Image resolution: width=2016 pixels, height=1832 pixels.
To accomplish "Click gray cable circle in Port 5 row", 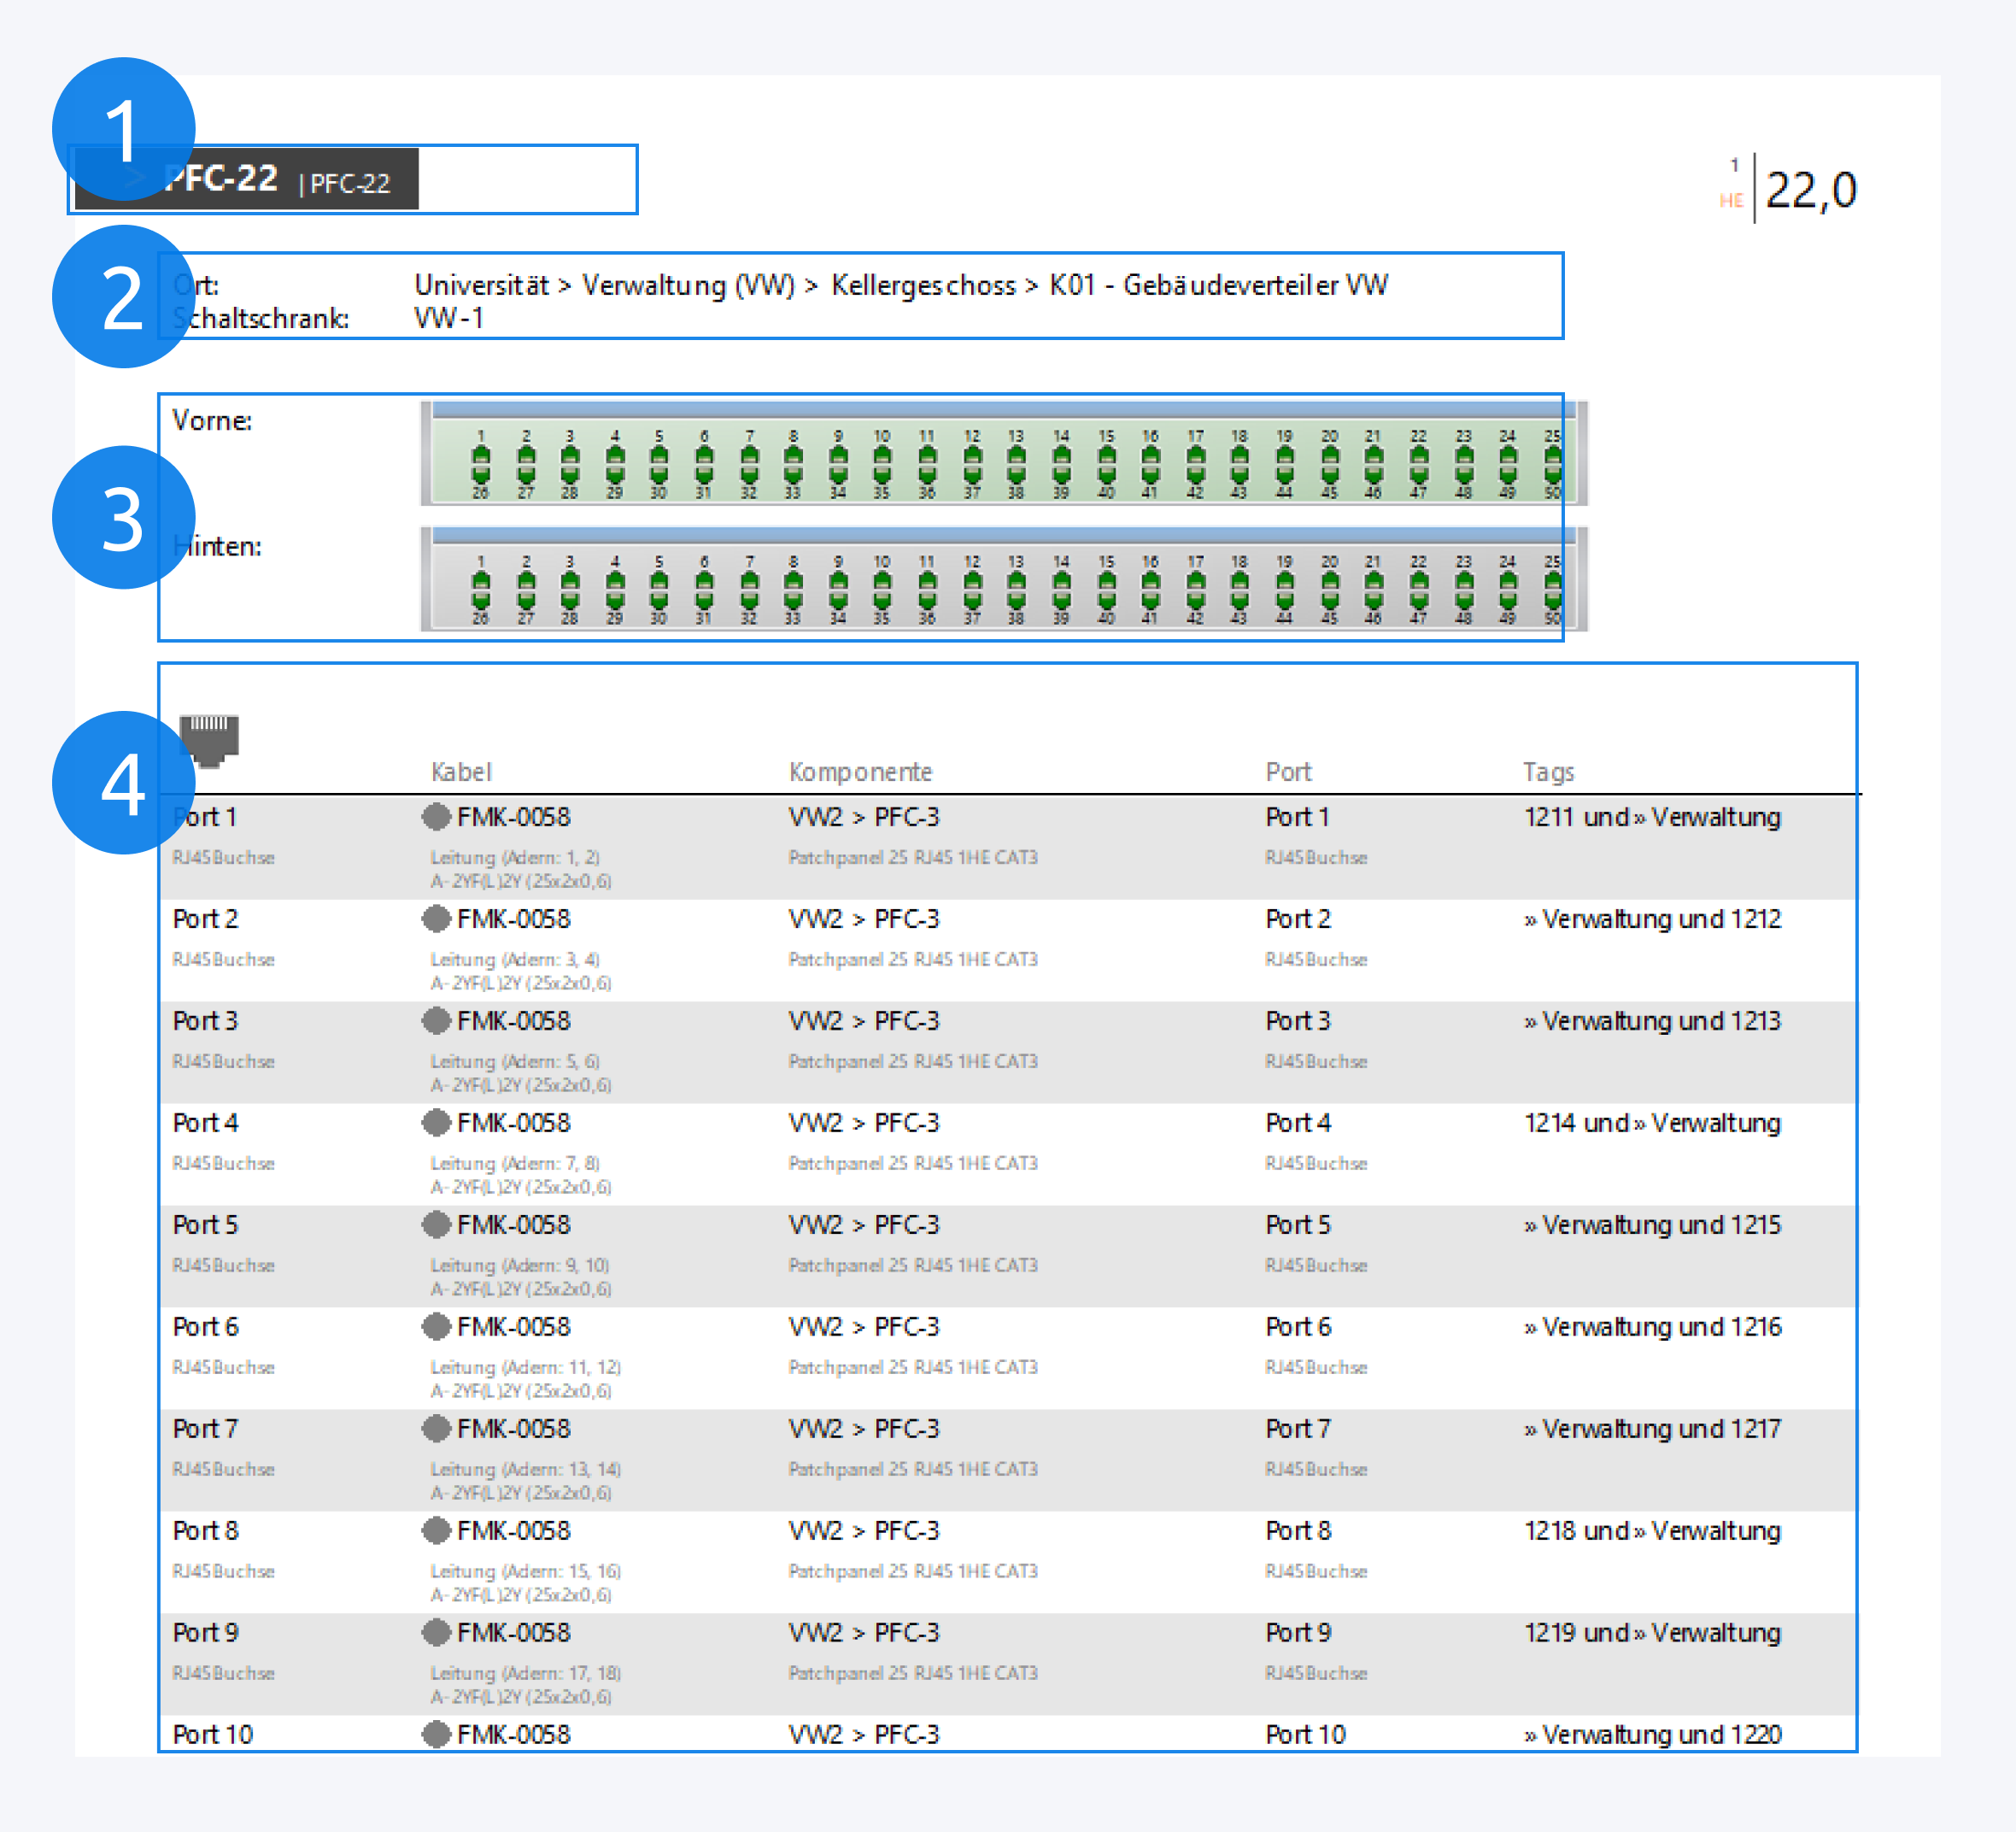I will point(436,1224).
